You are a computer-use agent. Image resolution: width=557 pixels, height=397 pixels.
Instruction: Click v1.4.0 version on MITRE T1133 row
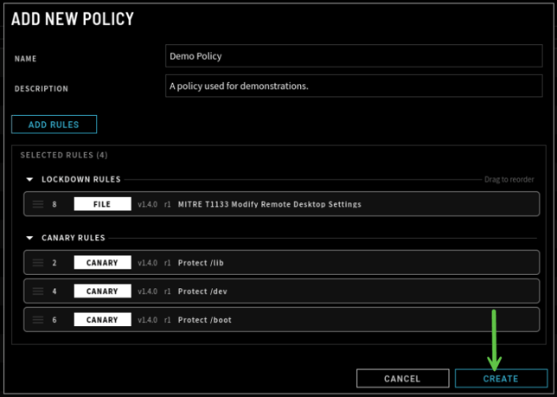(147, 204)
